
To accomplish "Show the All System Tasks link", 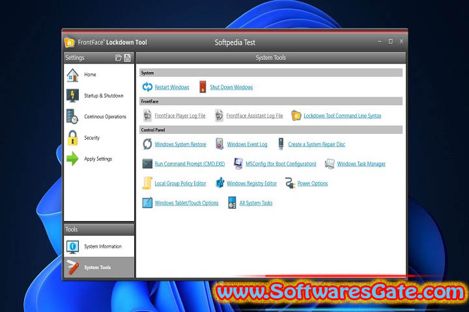I will (x=256, y=203).
